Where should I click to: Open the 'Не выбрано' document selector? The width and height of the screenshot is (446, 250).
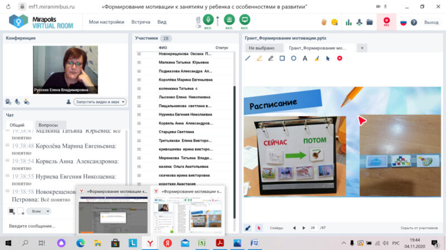point(264,48)
